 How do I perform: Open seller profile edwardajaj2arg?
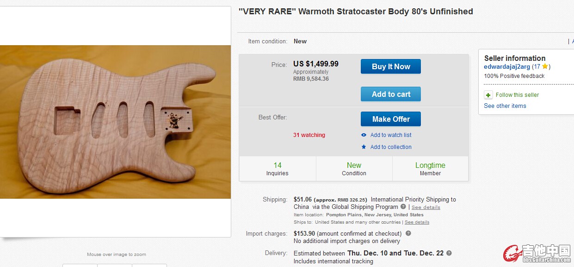coord(506,67)
